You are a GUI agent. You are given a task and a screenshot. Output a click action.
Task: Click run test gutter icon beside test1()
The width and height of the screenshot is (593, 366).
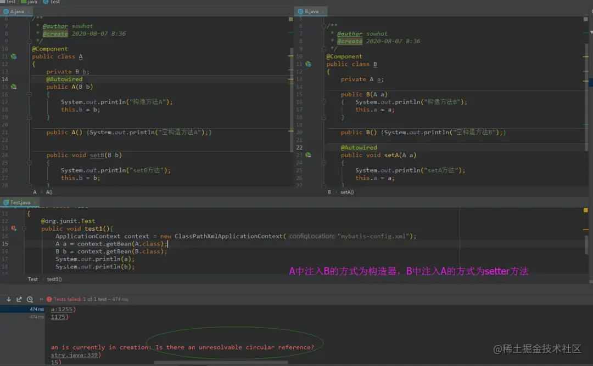[x=14, y=228]
